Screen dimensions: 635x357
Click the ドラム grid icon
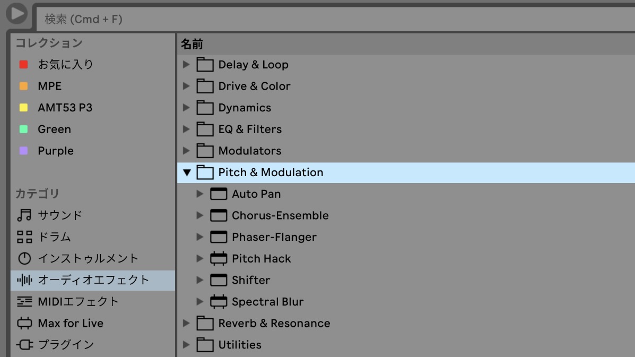pos(24,237)
